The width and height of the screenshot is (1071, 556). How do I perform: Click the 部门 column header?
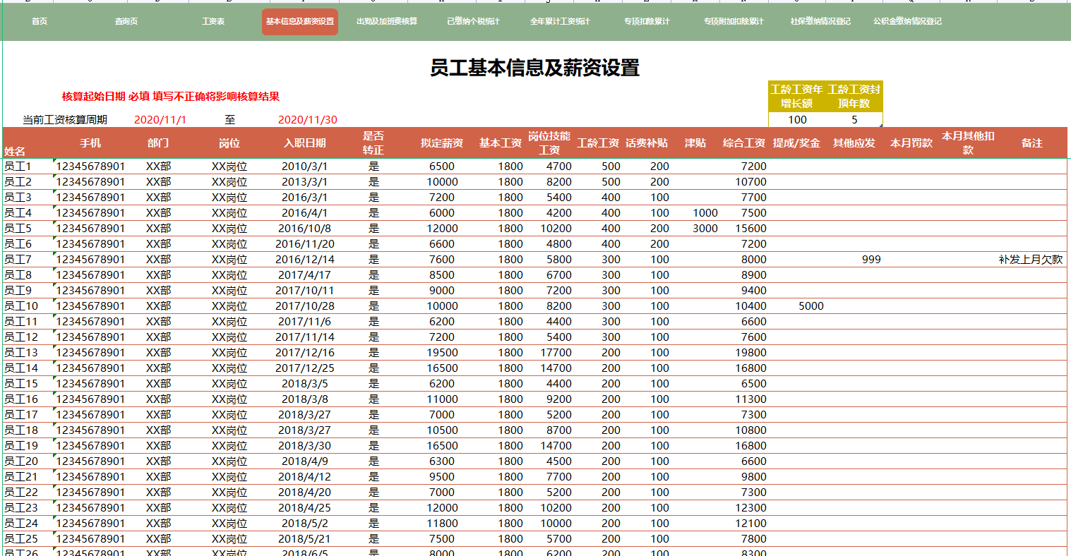point(158,143)
